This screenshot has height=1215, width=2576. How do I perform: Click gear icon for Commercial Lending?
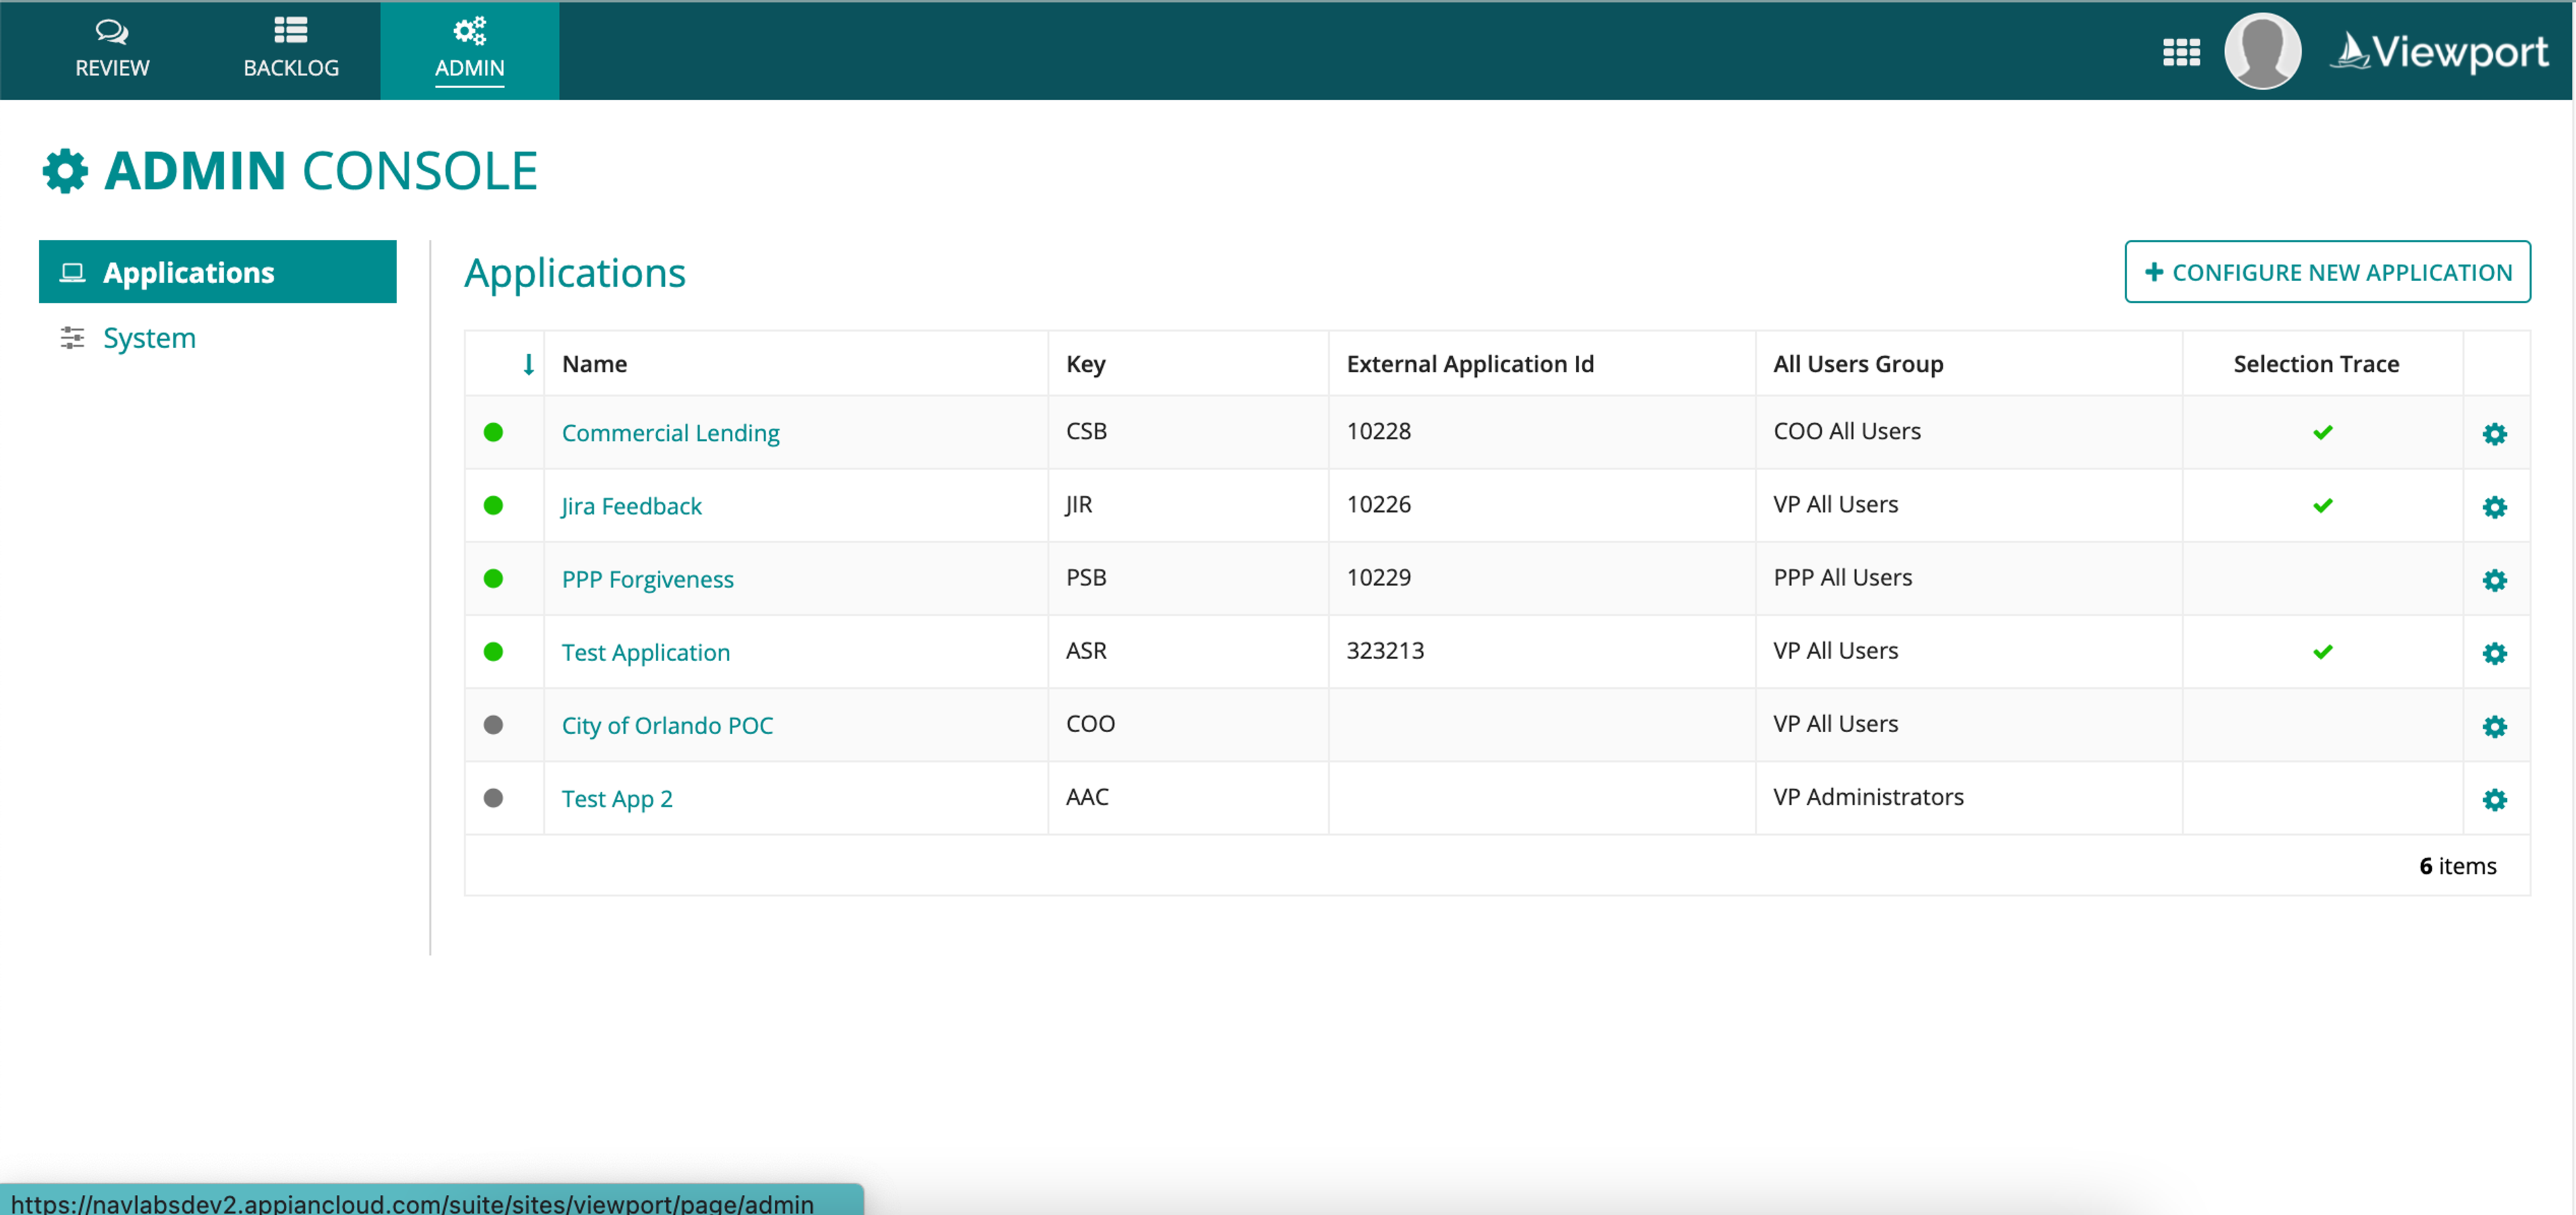click(2494, 434)
